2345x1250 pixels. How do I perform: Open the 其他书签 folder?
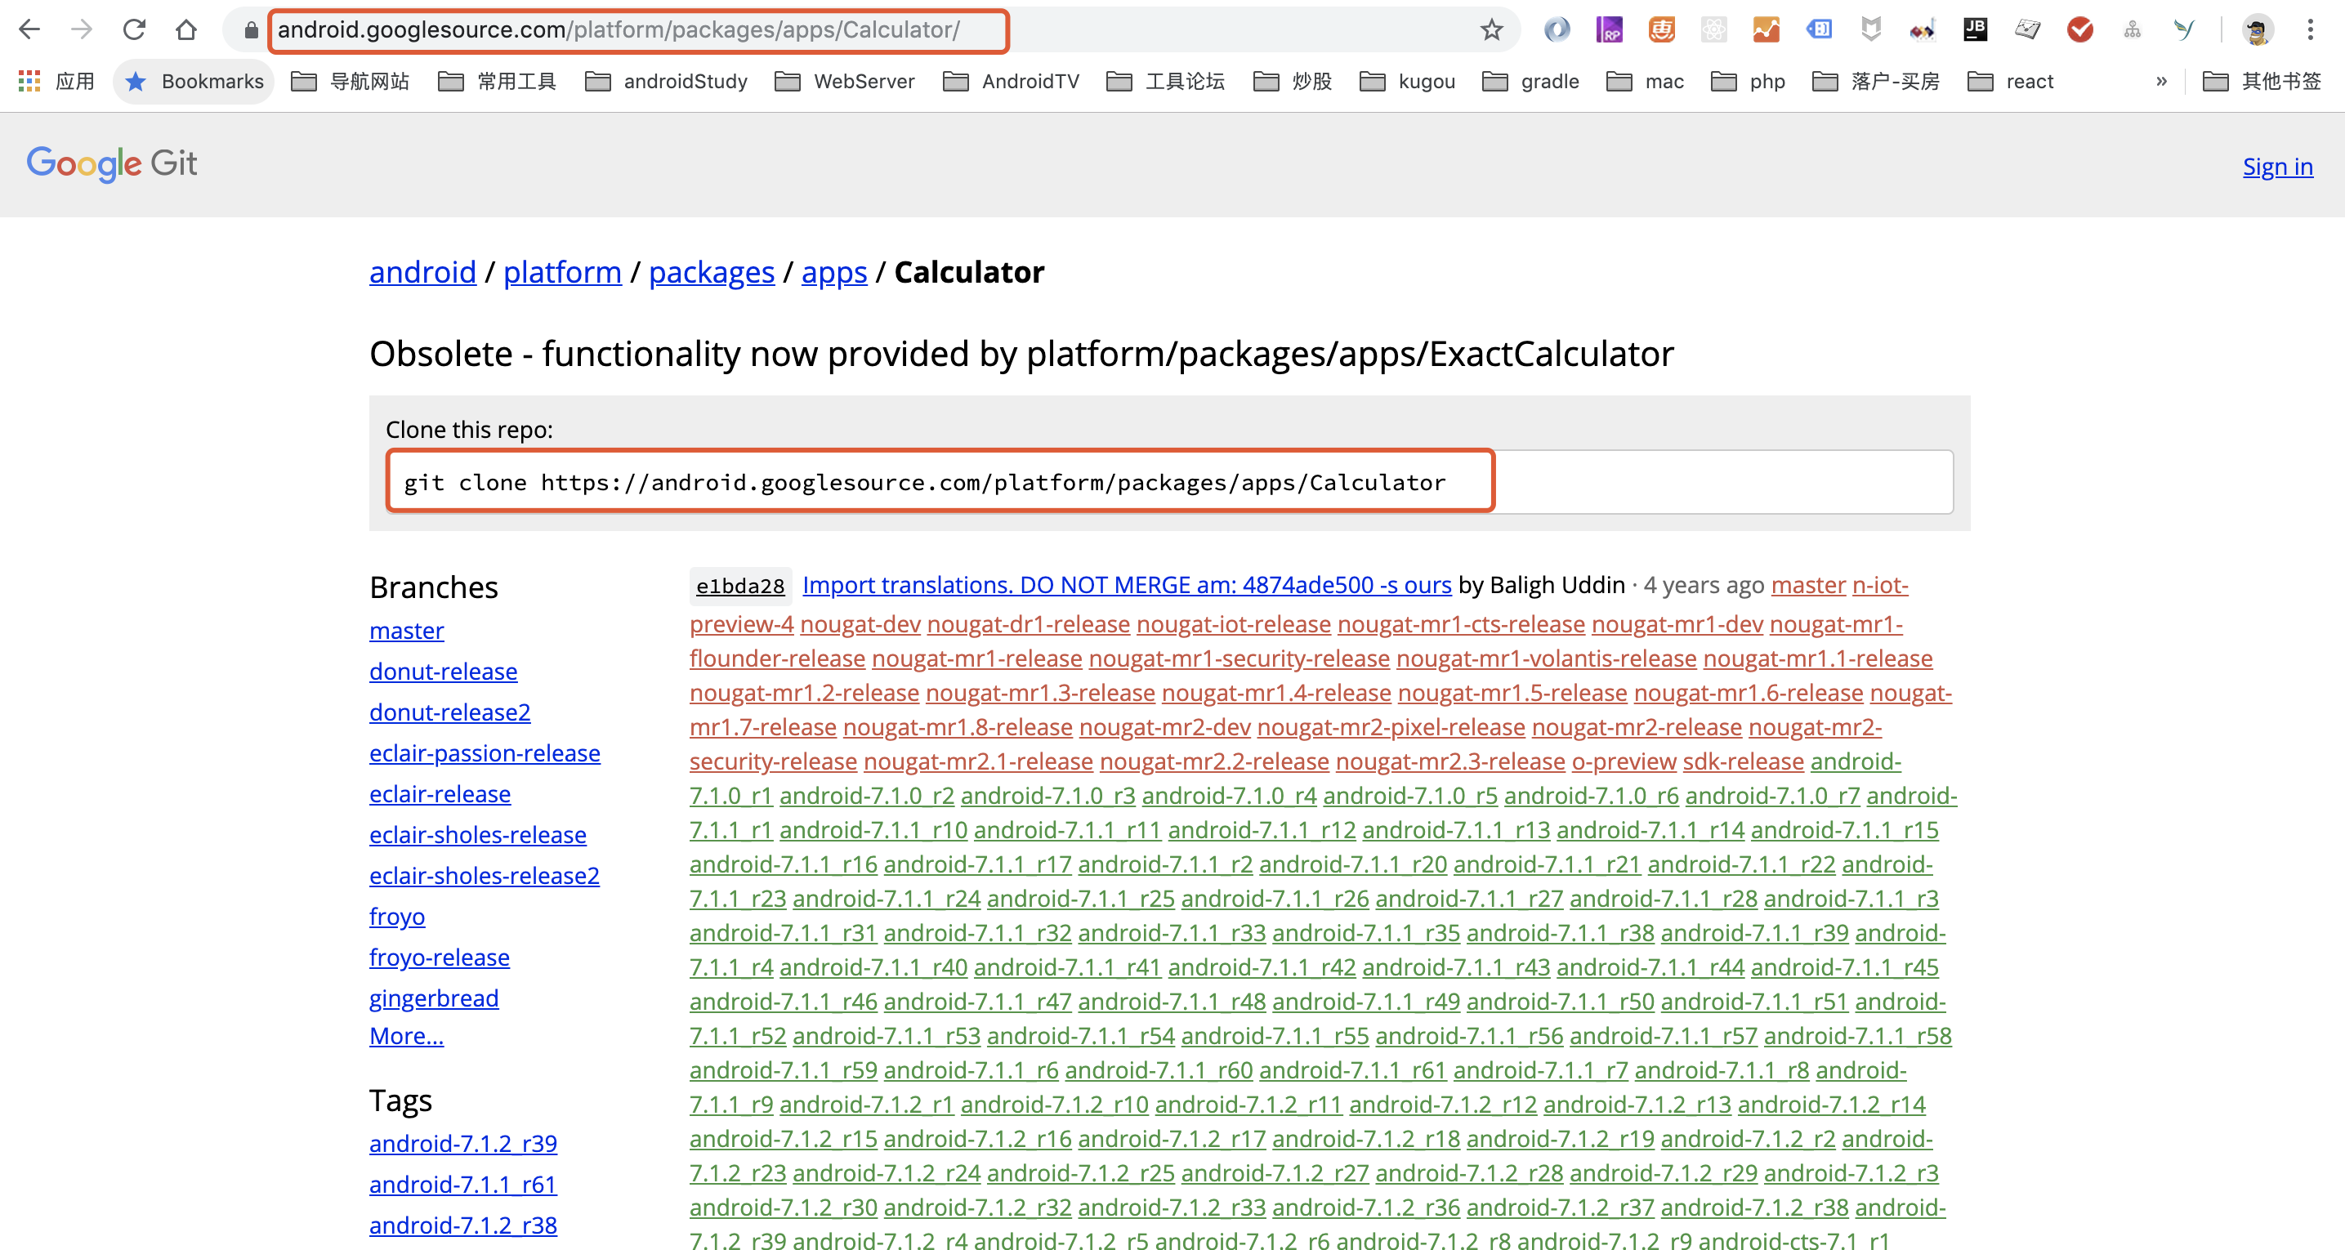coord(2262,82)
